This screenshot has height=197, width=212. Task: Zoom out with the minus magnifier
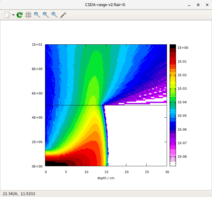pos(37,15)
